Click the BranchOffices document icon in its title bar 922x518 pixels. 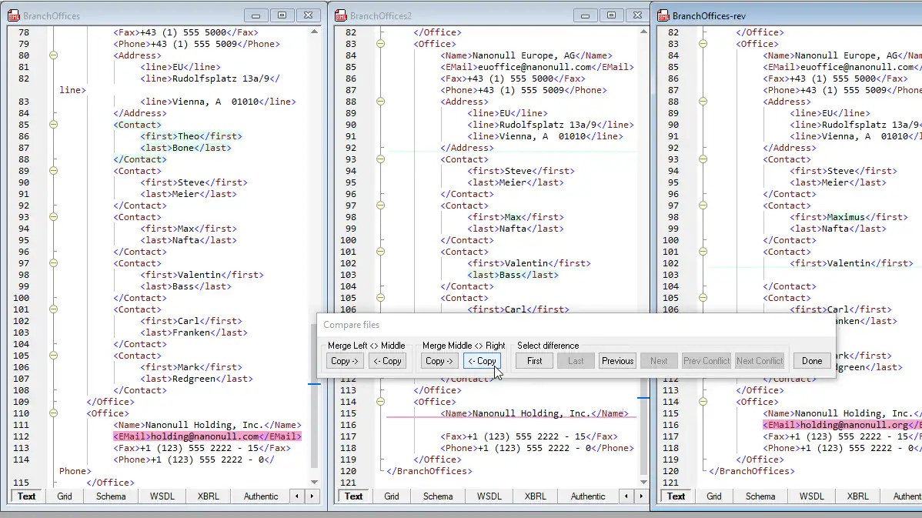click(x=12, y=15)
